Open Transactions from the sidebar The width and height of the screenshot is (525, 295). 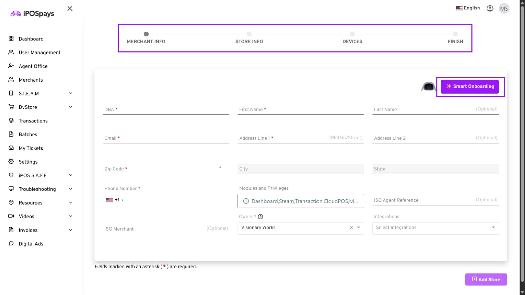[x=33, y=121]
